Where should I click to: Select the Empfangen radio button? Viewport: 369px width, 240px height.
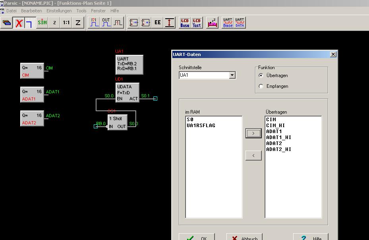point(261,86)
